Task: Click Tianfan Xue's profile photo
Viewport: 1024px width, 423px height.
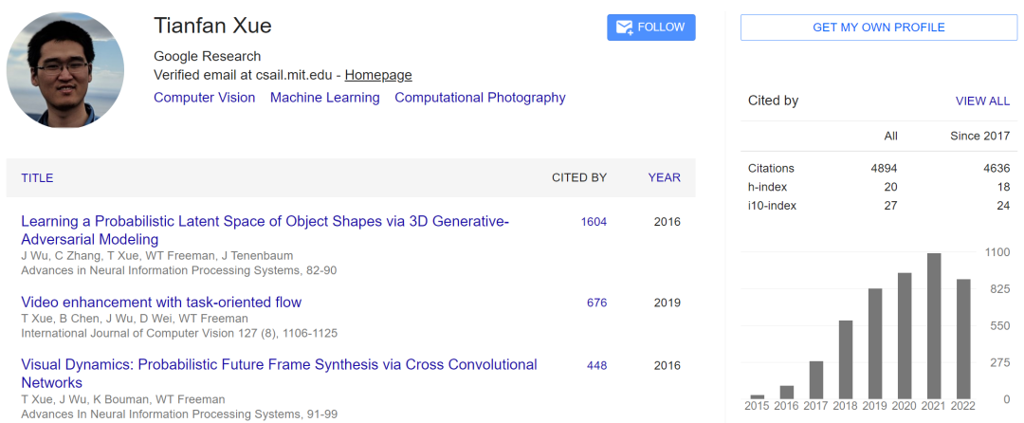Action: (x=65, y=69)
